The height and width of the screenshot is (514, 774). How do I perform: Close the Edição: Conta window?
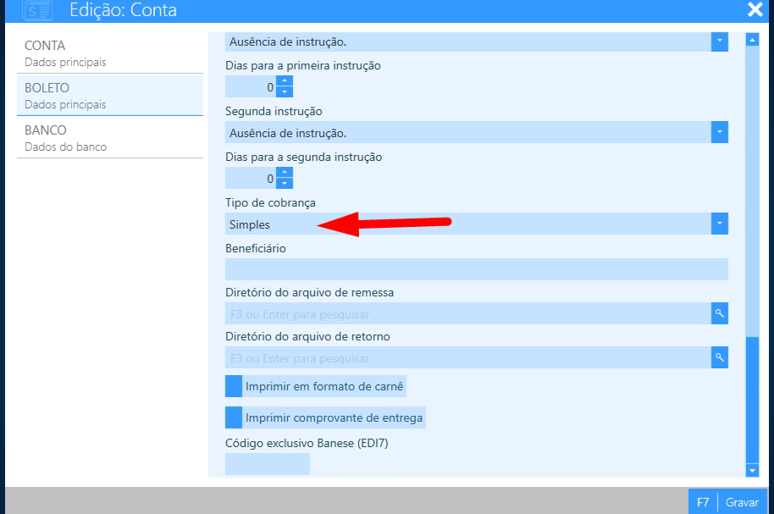click(755, 10)
